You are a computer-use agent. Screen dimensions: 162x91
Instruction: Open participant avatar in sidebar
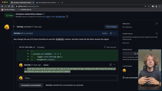[124, 70]
